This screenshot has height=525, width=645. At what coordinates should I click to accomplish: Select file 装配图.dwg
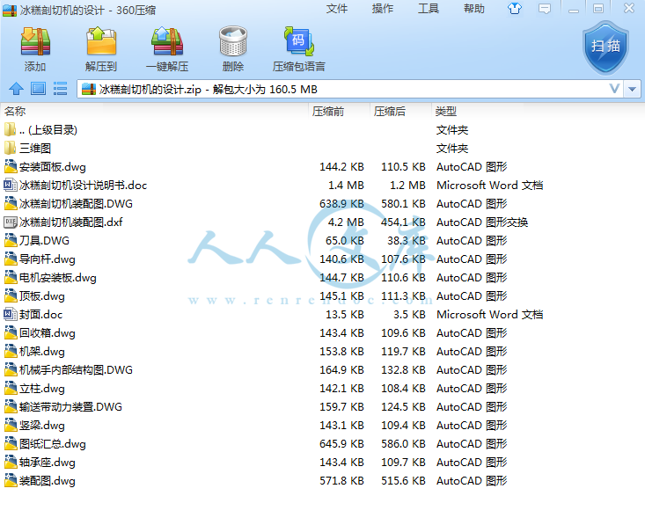[x=47, y=481]
